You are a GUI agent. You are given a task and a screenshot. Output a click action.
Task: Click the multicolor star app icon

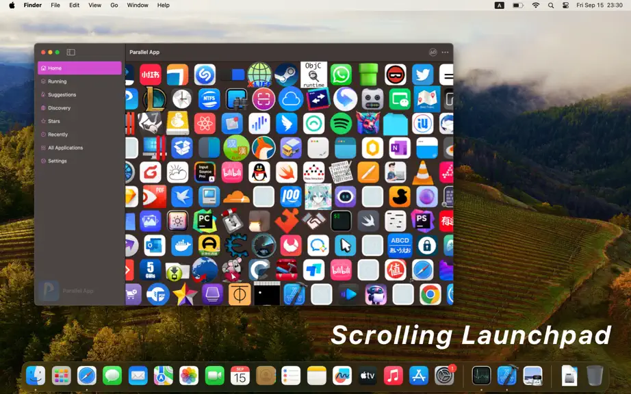pyautogui.click(x=185, y=294)
